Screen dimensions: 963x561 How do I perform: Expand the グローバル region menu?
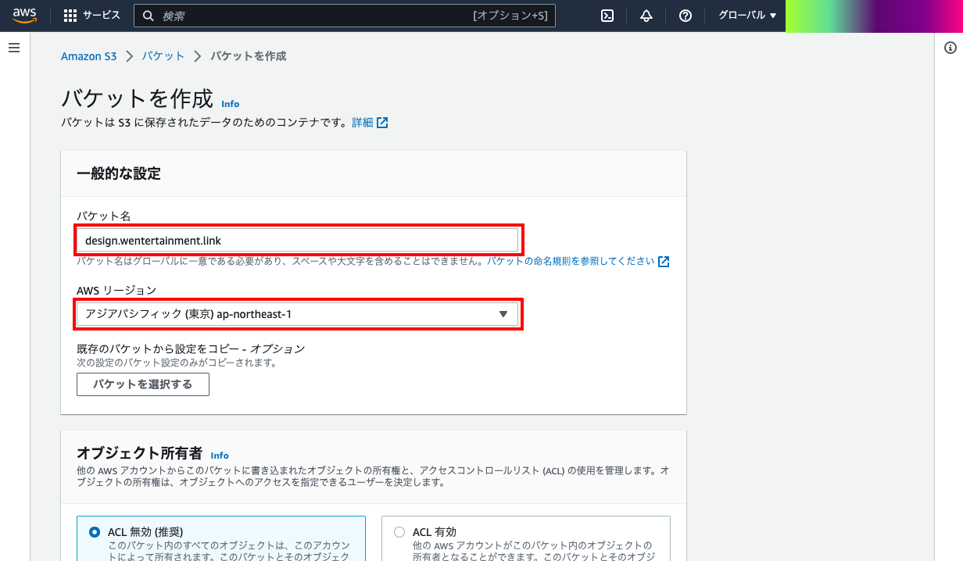(747, 16)
